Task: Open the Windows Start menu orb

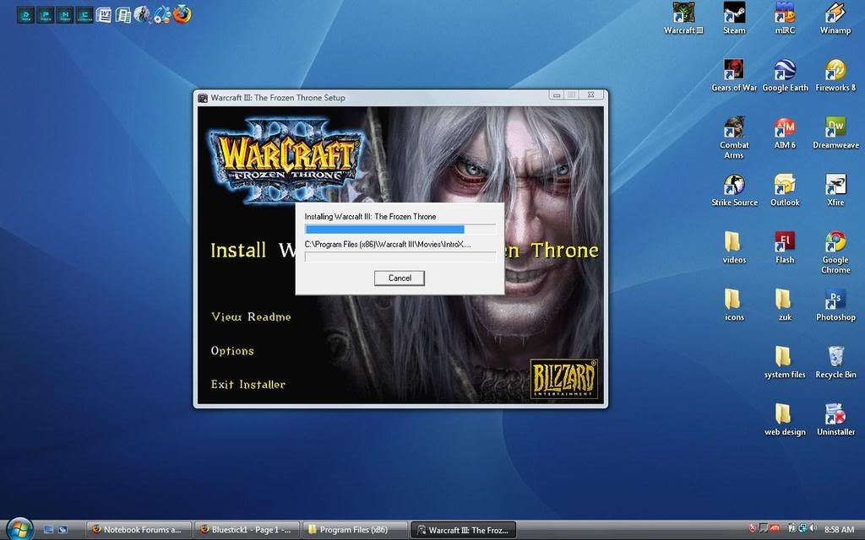Action: pyautogui.click(x=20, y=529)
